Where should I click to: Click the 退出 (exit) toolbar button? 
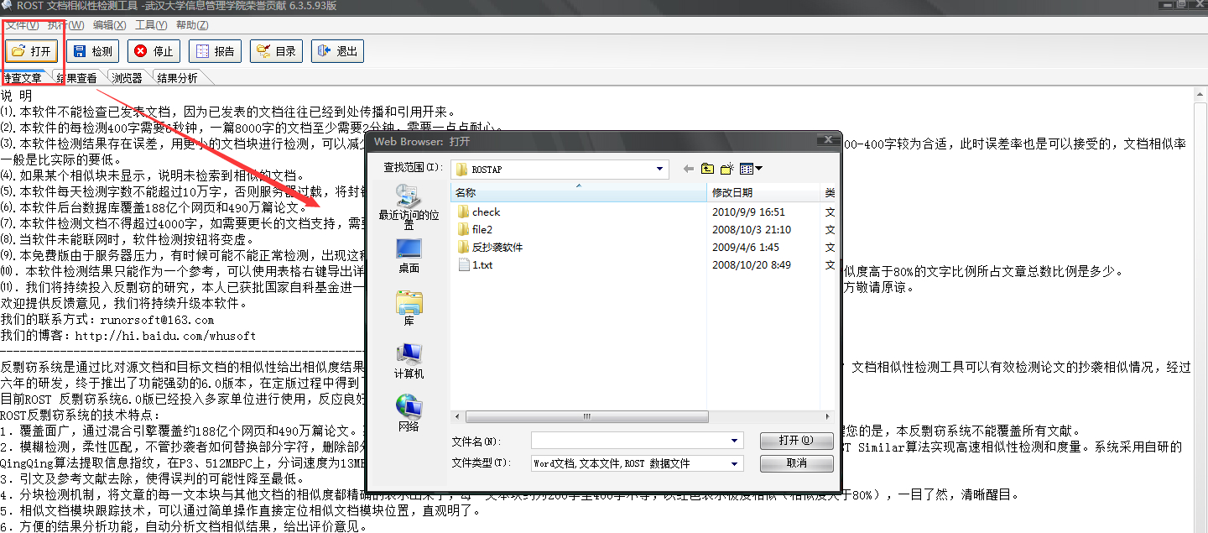(x=338, y=51)
